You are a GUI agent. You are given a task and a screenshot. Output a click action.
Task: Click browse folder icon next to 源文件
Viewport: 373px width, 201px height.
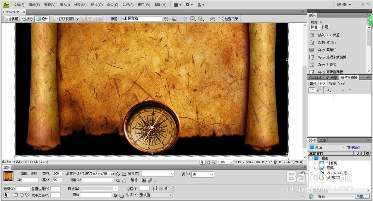click(124, 174)
